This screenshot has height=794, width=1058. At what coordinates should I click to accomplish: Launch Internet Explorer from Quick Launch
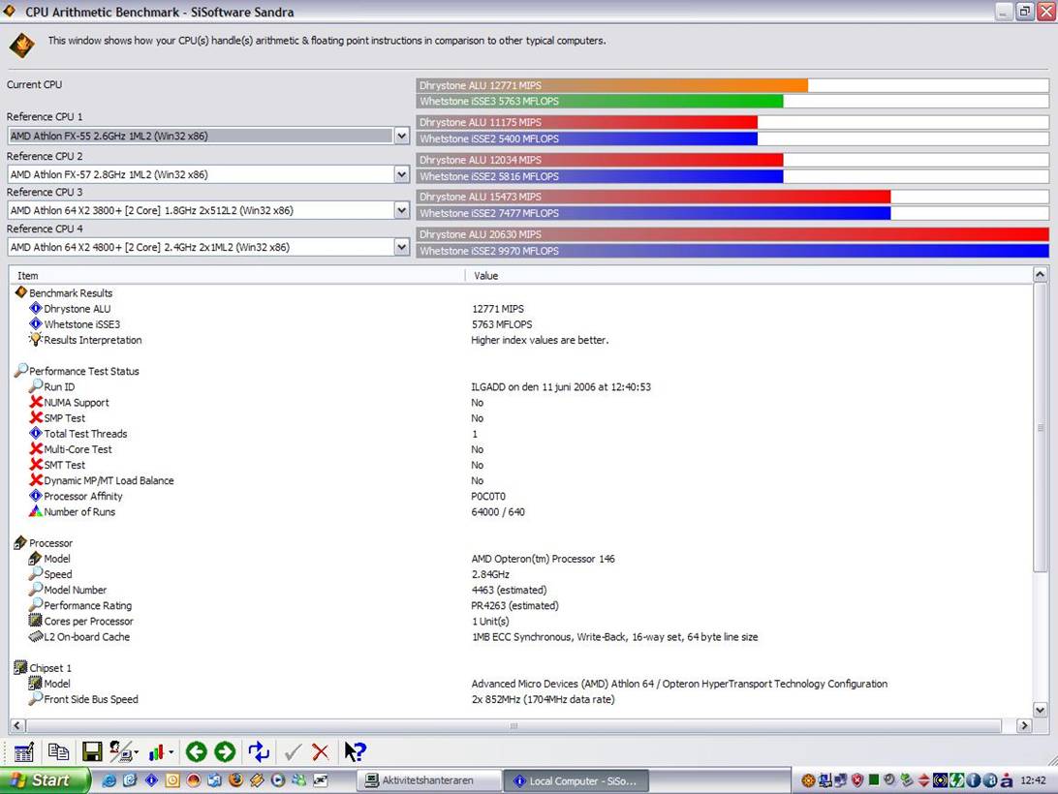point(109,780)
